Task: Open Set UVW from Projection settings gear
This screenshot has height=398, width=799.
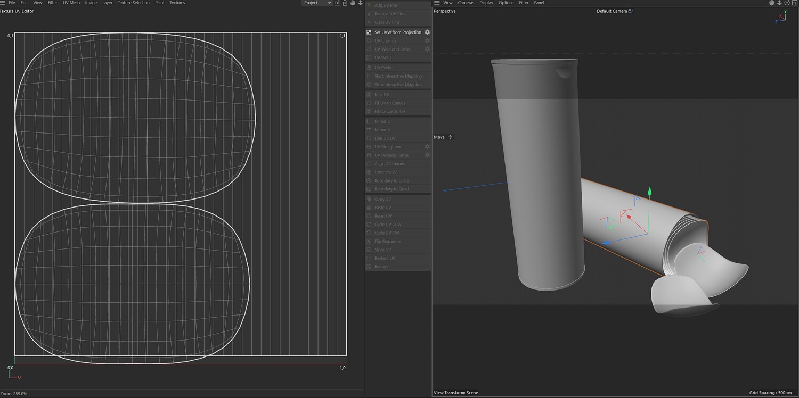Action: [x=427, y=32]
